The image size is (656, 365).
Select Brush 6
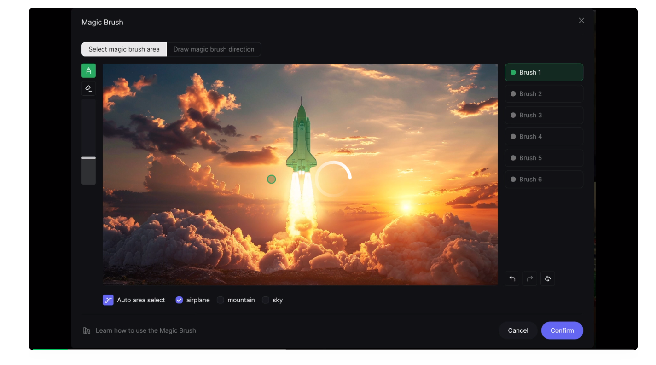pyautogui.click(x=544, y=180)
